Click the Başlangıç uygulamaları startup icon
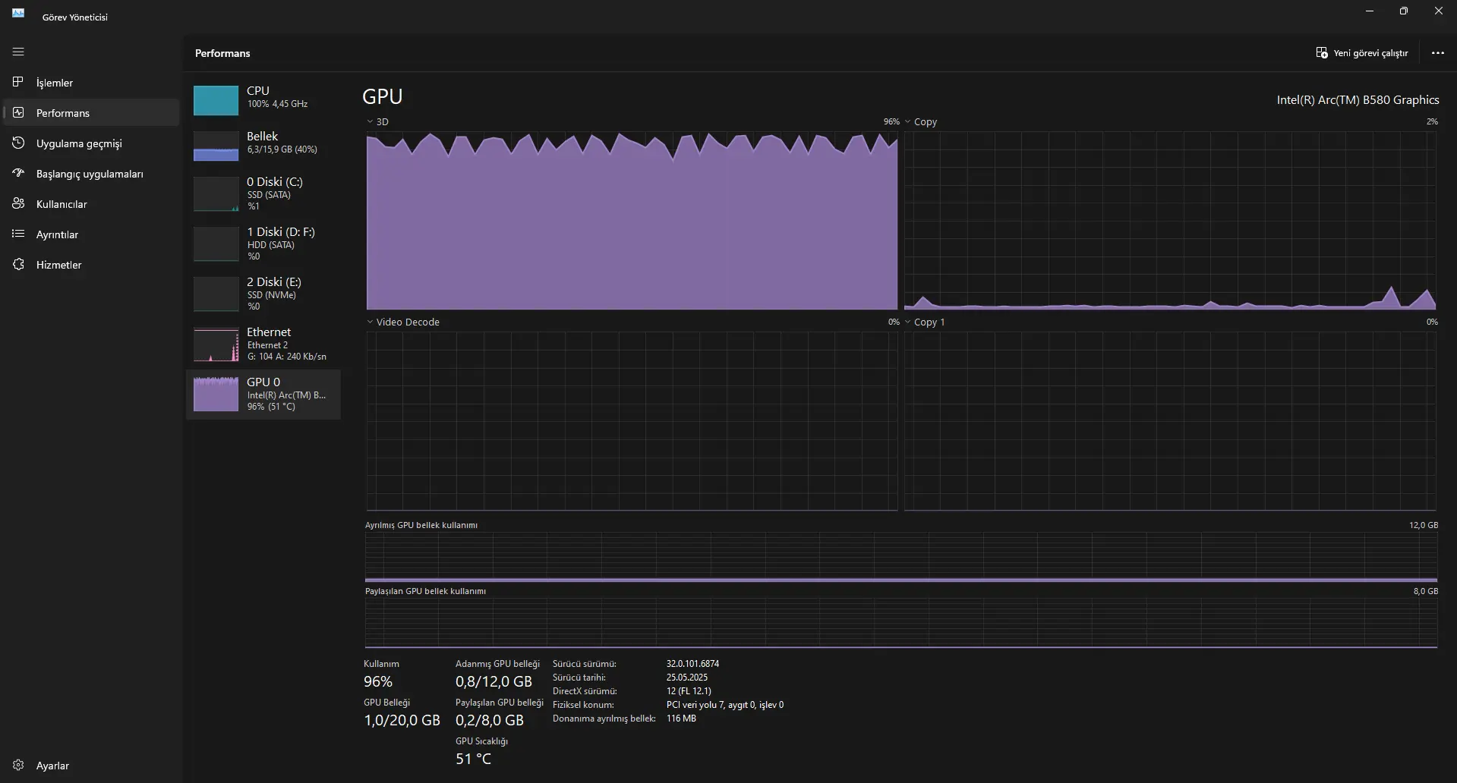The height and width of the screenshot is (783, 1457). (x=18, y=173)
